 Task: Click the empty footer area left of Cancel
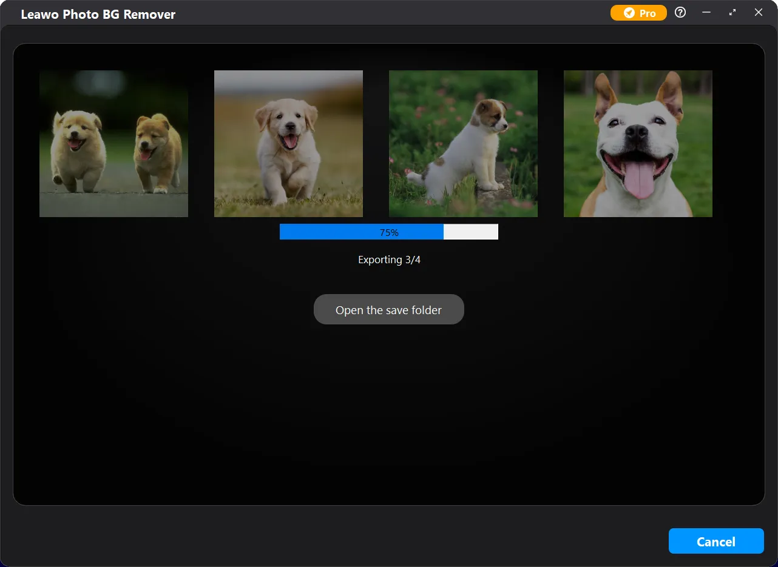click(x=334, y=541)
